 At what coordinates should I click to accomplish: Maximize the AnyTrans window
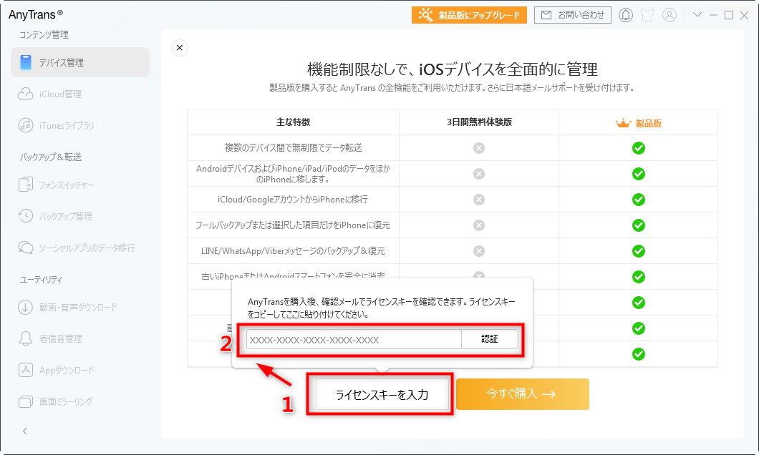coord(728,15)
